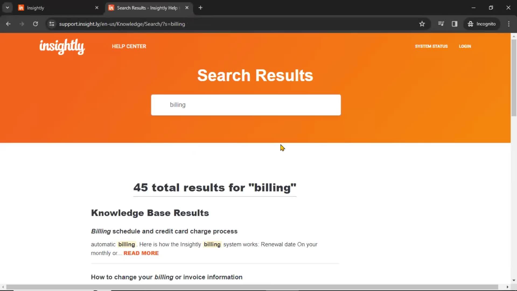Restore down the browser window
Screen dimensions: 517x291
tap(491, 8)
